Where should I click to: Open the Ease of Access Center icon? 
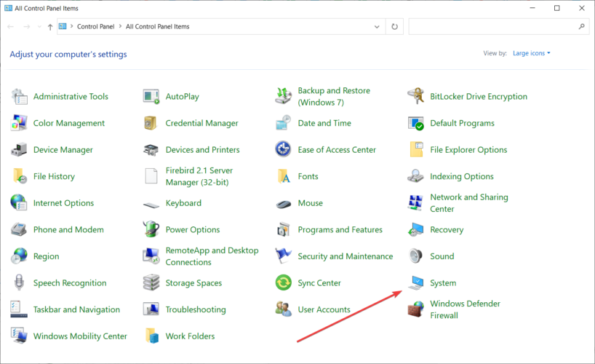[284, 149]
